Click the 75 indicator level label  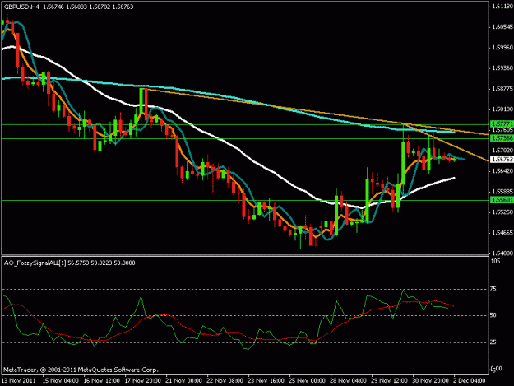click(493, 289)
